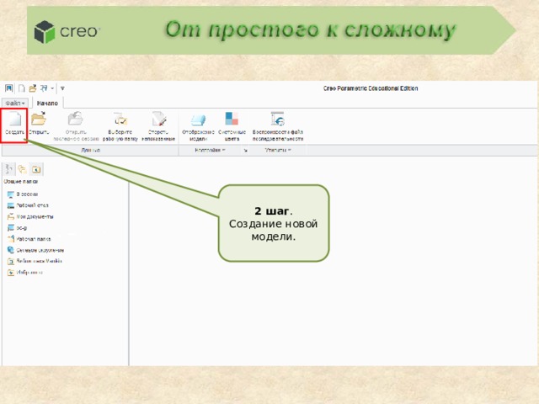Open the Файл menu
The image size is (539, 404).
[x=15, y=103]
